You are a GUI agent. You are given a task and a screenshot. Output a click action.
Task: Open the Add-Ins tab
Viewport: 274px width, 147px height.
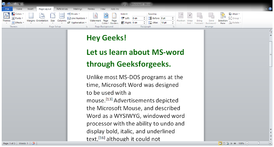(115, 9)
